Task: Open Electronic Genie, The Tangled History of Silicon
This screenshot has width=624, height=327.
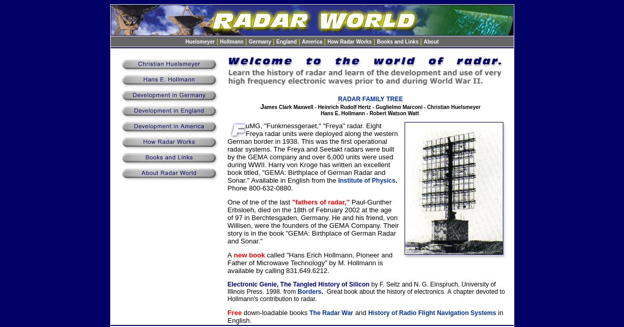Action: (x=298, y=284)
